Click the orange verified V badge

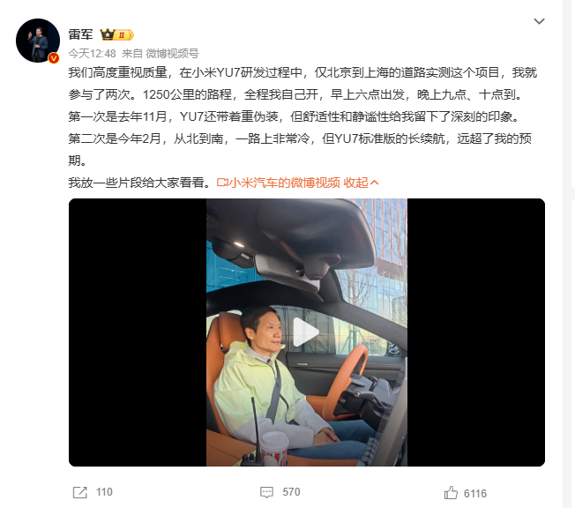tap(54, 58)
